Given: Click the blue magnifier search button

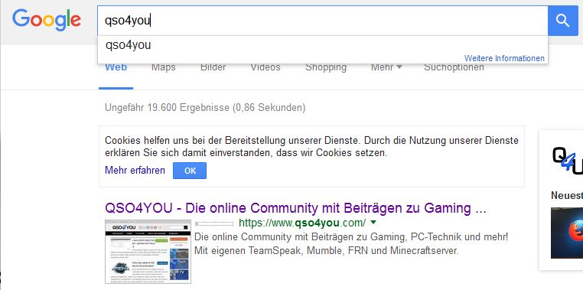Looking at the screenshot, I should 562,21.
